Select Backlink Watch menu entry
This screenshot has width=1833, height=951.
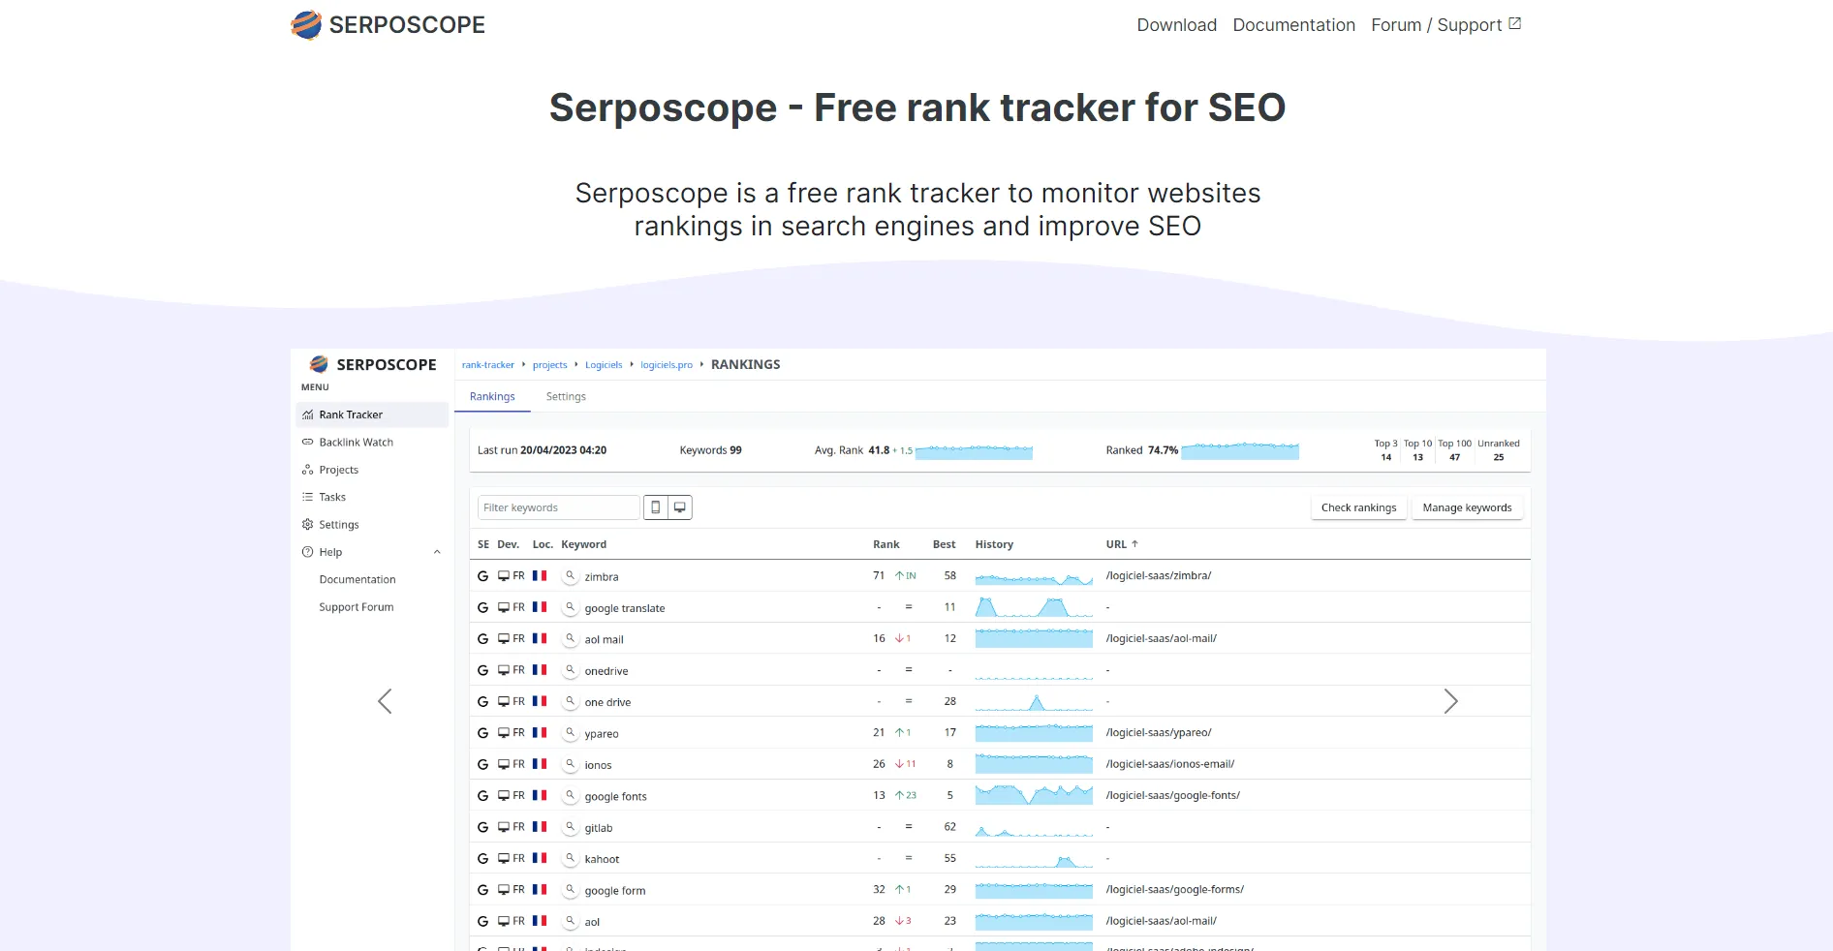[357, 442]
